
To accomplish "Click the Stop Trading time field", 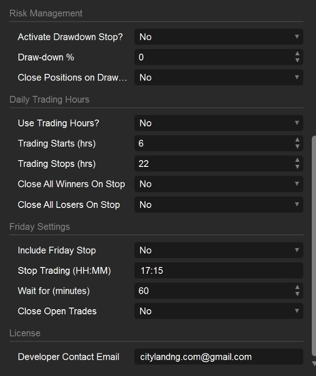I will (219, 271).
